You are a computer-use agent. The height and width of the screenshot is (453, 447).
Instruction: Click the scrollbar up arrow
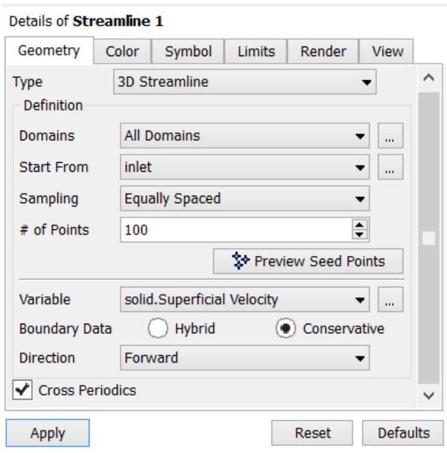pyautogui.click(x=429, y=78)
